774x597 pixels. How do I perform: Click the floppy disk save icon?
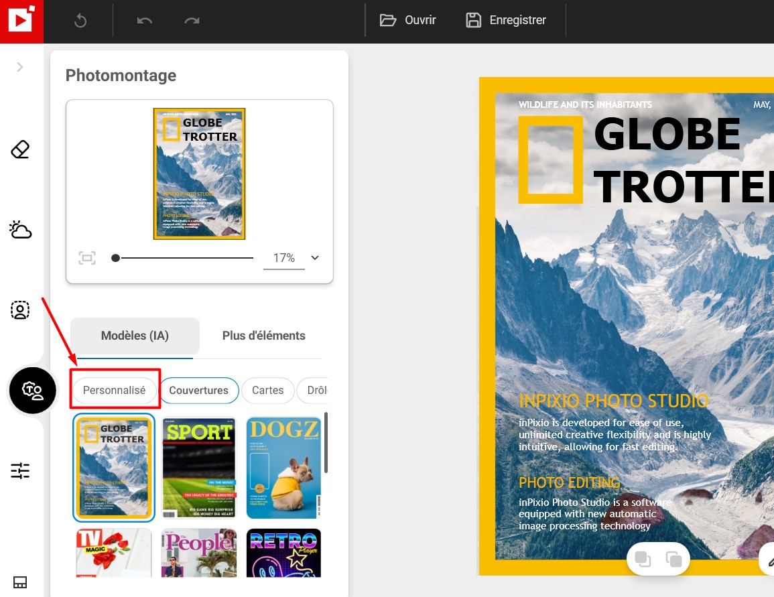(473, 20)
